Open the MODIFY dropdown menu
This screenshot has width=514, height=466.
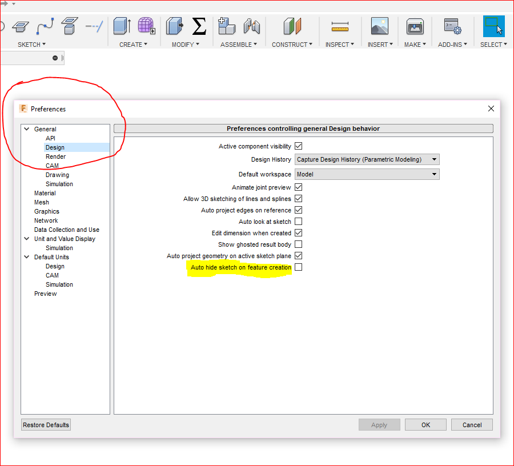pos(186,45)
